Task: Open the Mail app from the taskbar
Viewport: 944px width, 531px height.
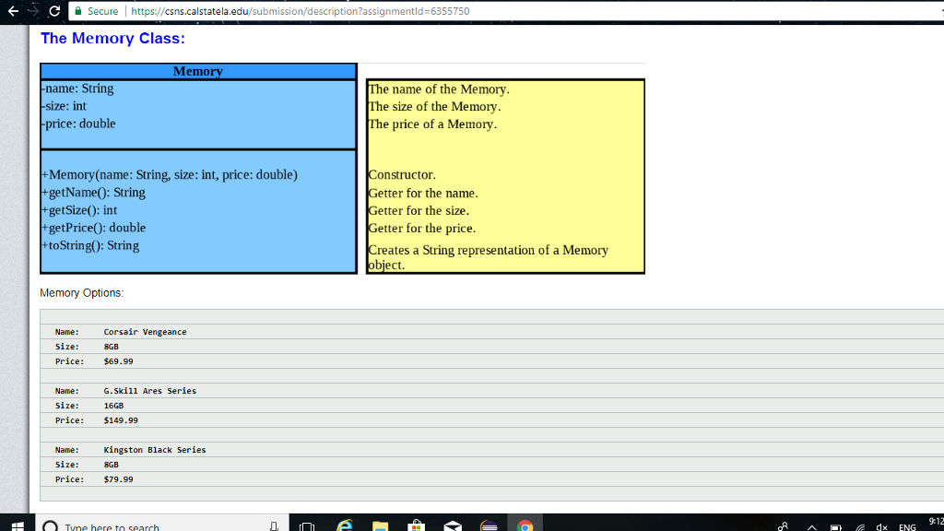Action: click(453, 525)
